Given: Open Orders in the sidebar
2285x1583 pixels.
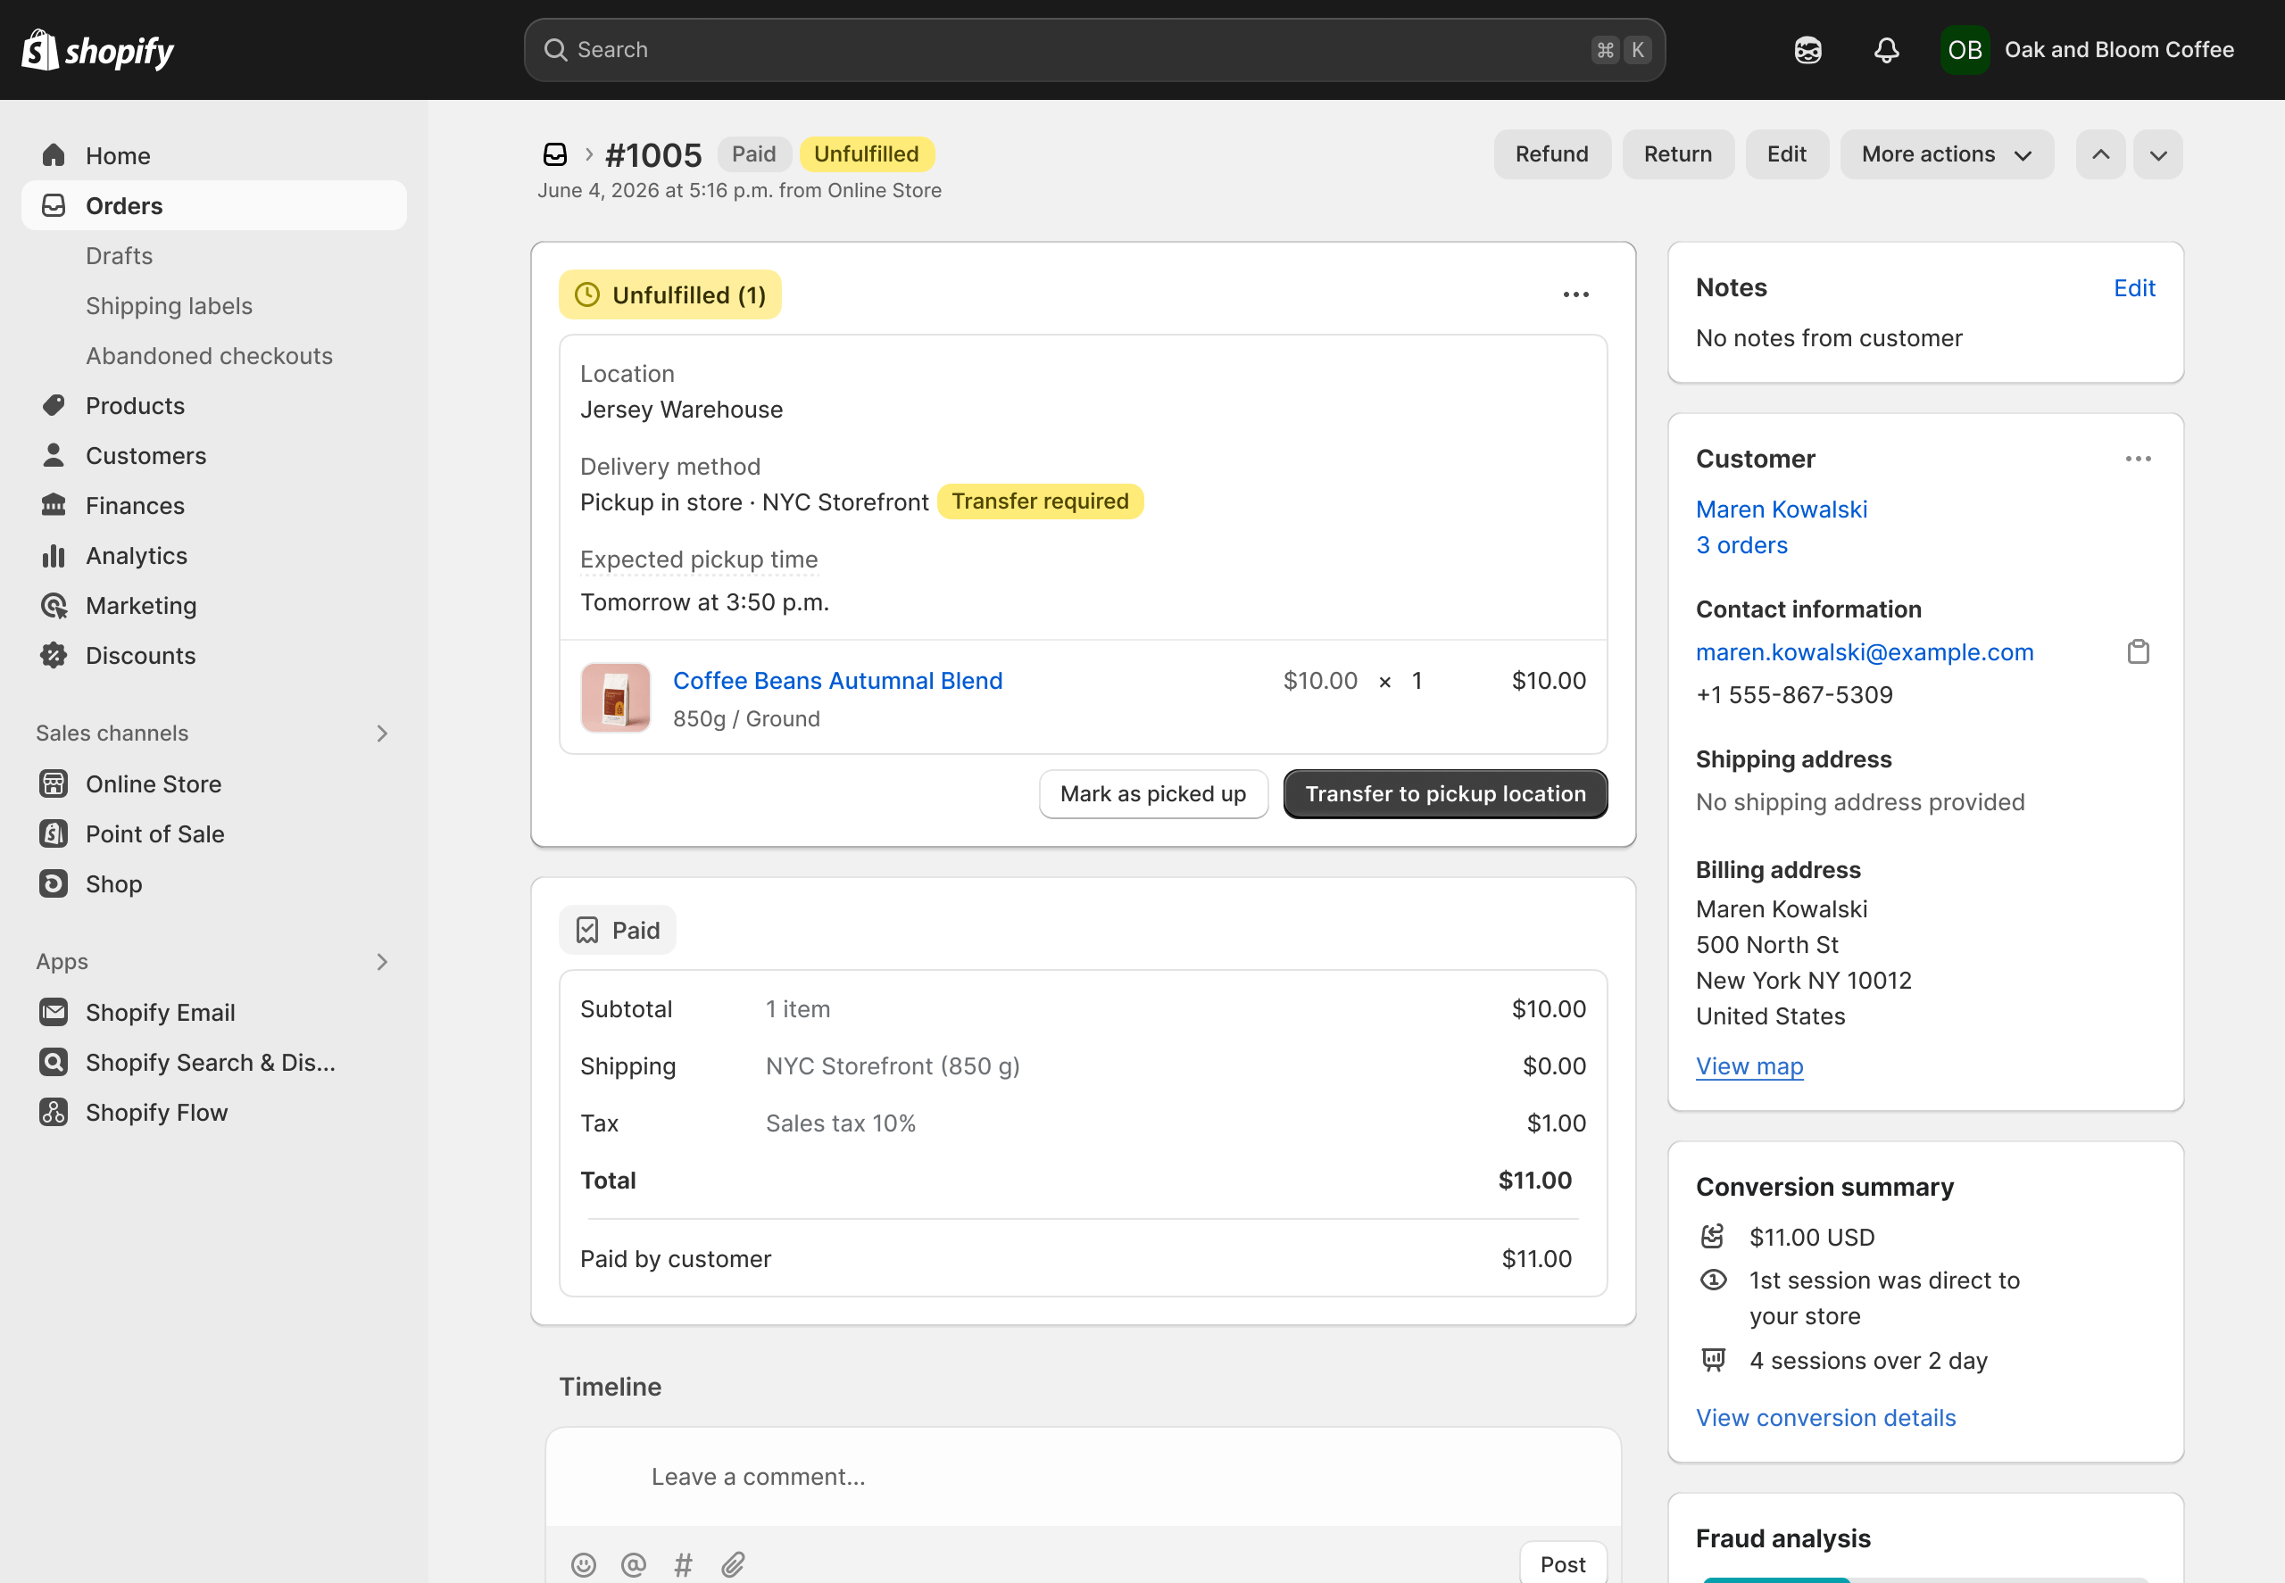Looking at the screenshot, I should click(x=214, y=205).
